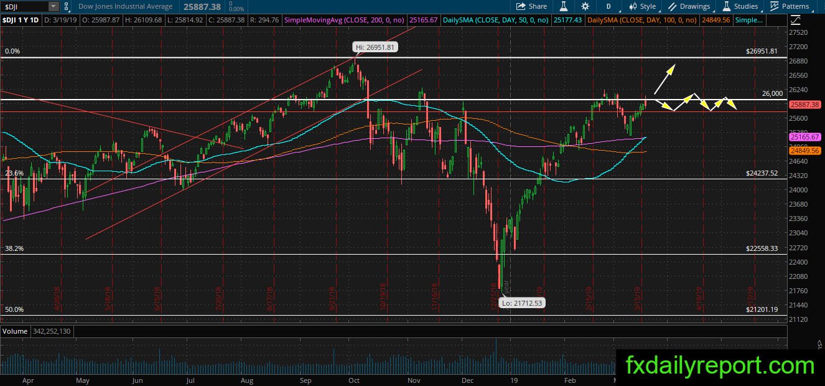Click the '$22558.33' level price label
Image resolution: width=825 pixels, height=386 pixels.
tap(762, 248)
